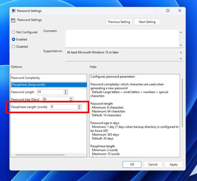Select the Not Configured radio button

[x=13, y=32]
